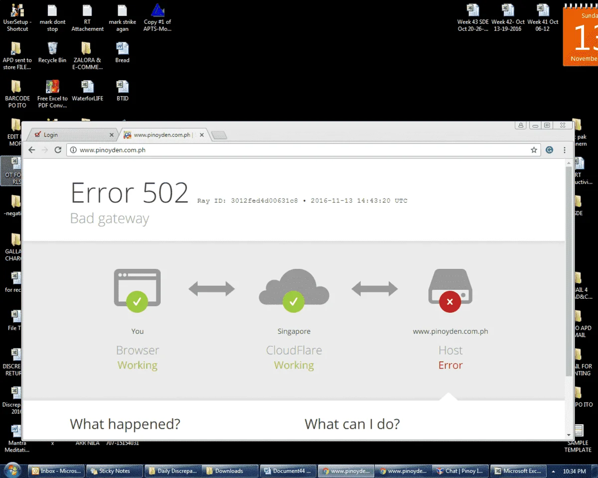This screenshot has width=598, height=478.
Task: Open a new Chrome tab
Action: pos(219,135)
